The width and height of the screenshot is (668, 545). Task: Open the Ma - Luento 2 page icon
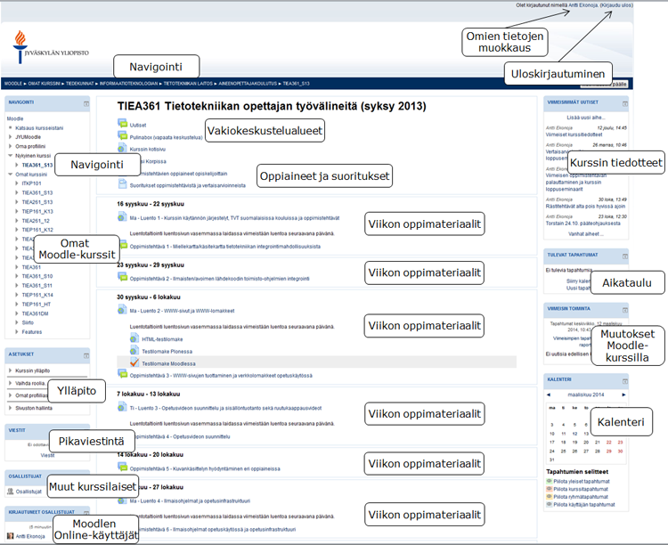(x=122, y=310)
